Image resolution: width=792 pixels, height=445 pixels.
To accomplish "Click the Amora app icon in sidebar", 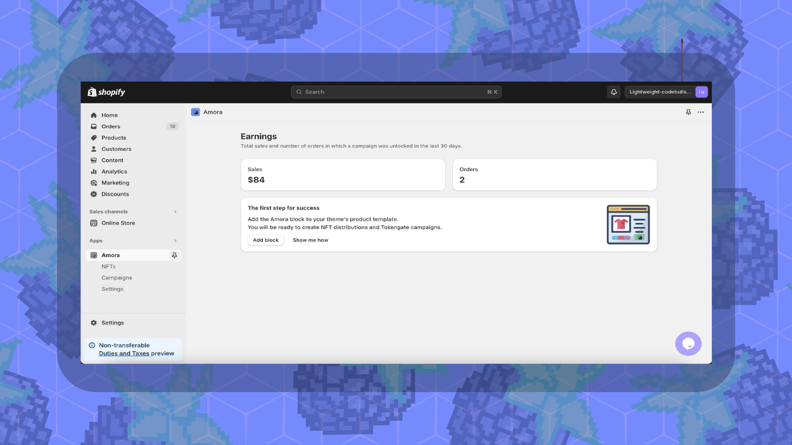I will pos(93,255).
